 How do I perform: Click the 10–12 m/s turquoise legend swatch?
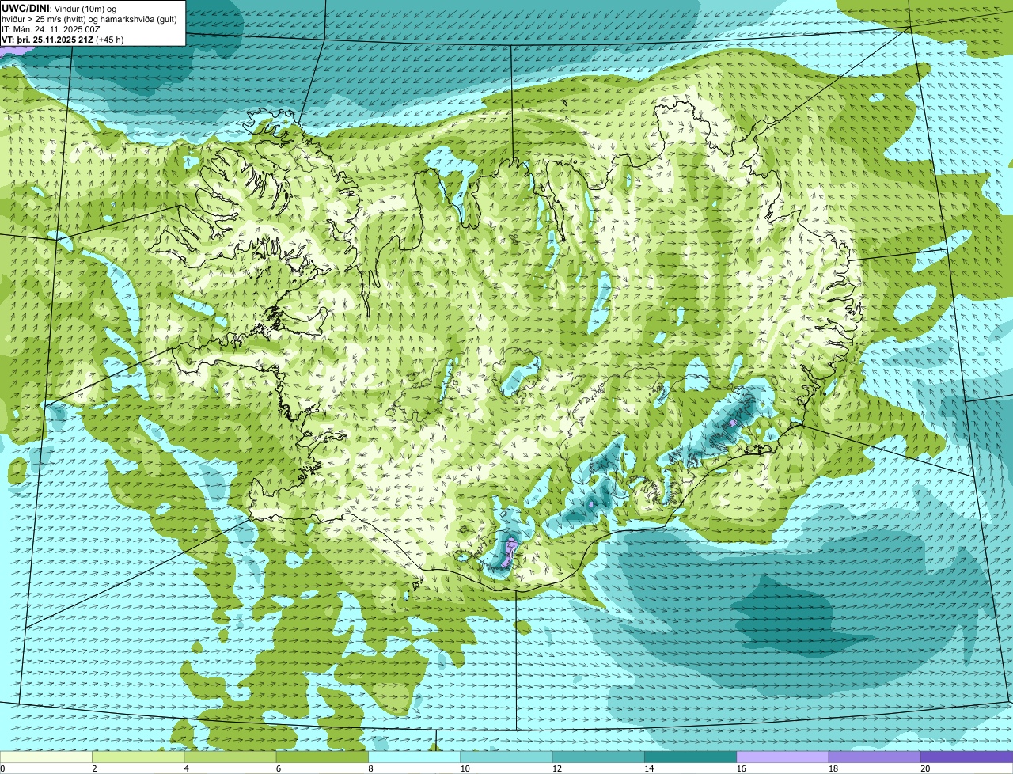pyautogui.click(x=506, y=757)
